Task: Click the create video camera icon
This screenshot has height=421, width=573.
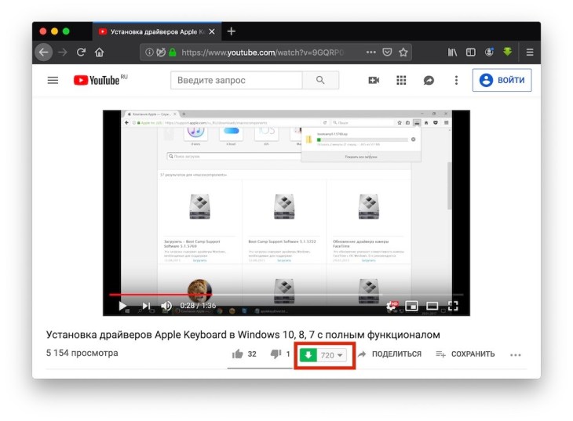Action: pos(374,80)
